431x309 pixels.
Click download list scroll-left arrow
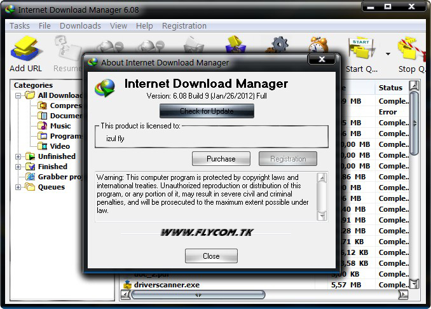(125, 295)
